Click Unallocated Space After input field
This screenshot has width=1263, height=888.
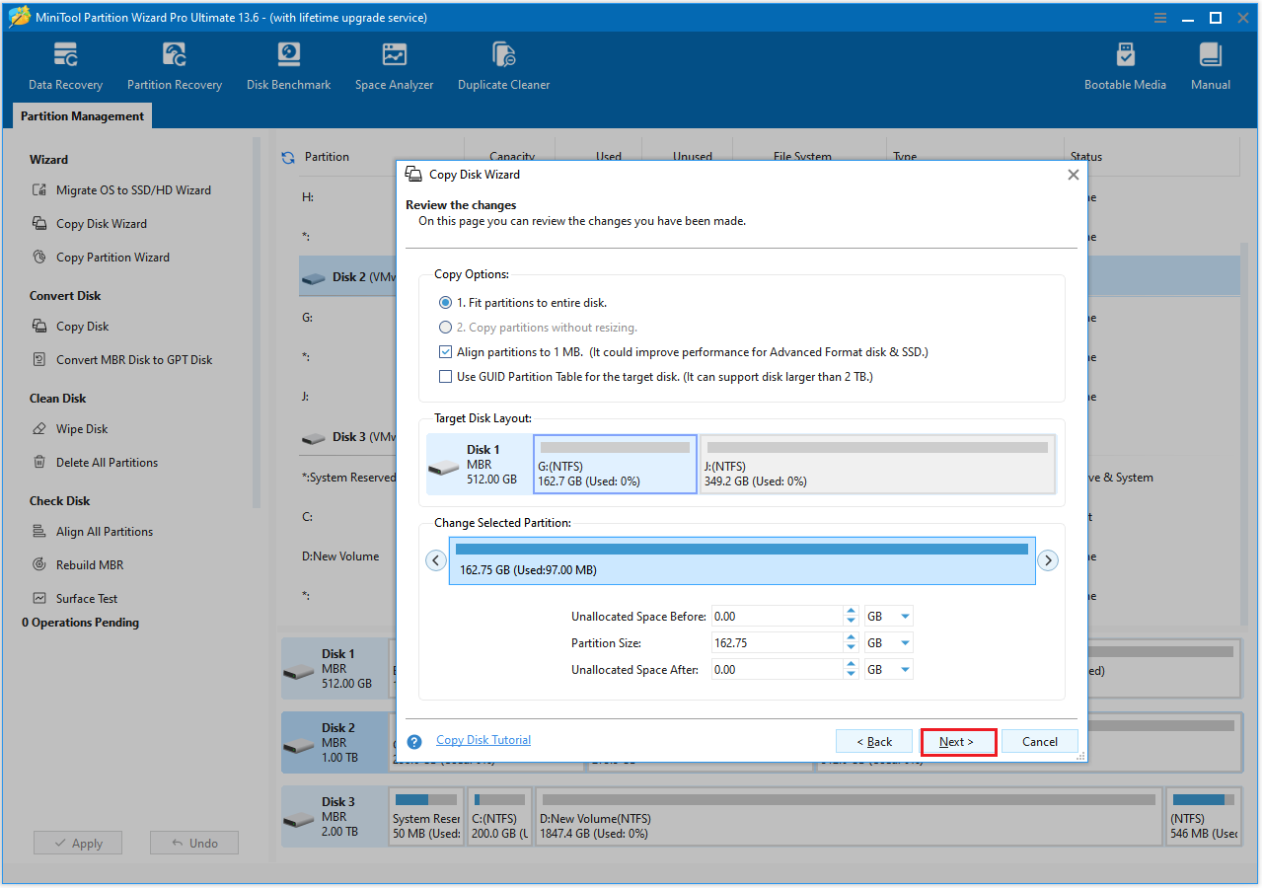pos(778,670)
